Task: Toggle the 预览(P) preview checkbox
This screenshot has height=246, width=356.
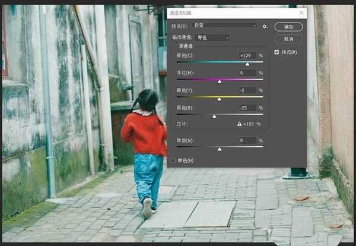Action: [276, 52]
